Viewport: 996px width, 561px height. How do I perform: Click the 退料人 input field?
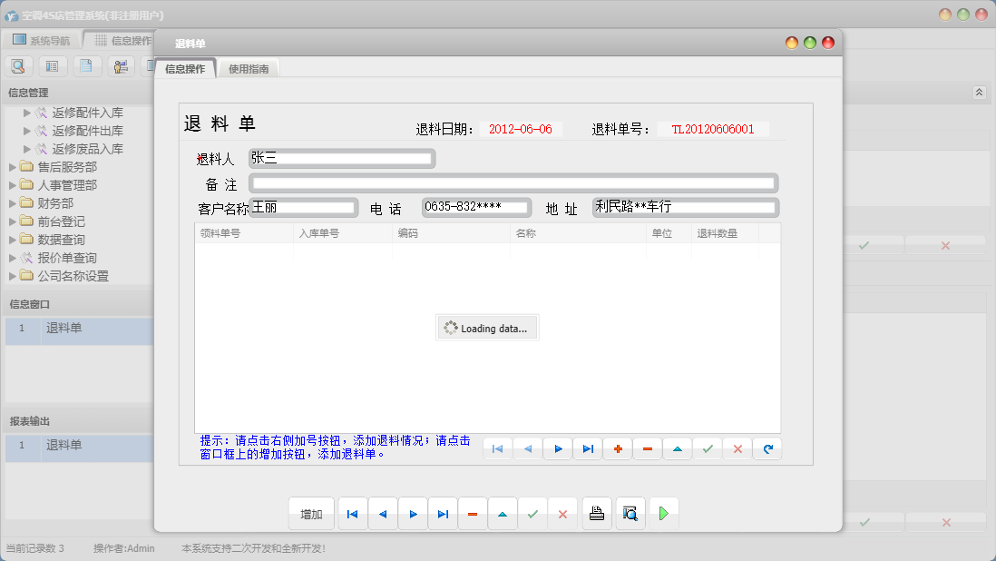(x=341, y=158)
